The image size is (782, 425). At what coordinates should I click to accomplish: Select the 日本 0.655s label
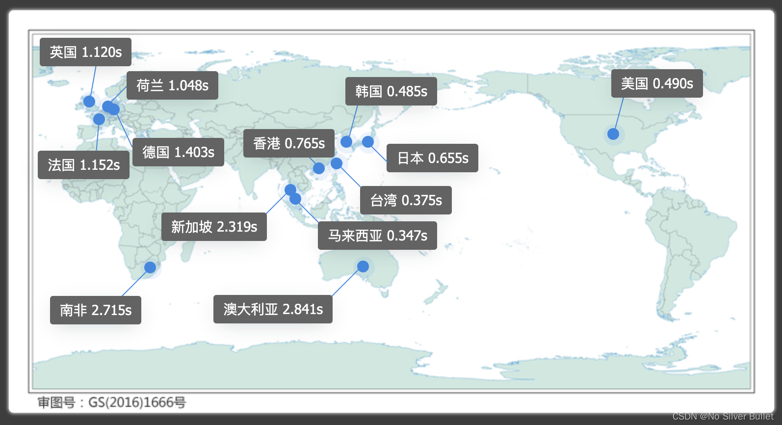(x=432, y=158)
